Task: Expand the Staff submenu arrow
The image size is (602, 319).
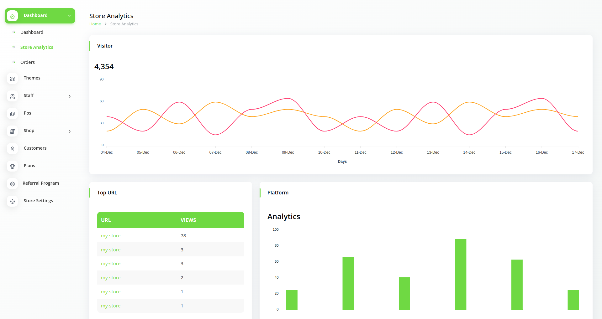Action: pyautogui.click(x=70, y=96)
